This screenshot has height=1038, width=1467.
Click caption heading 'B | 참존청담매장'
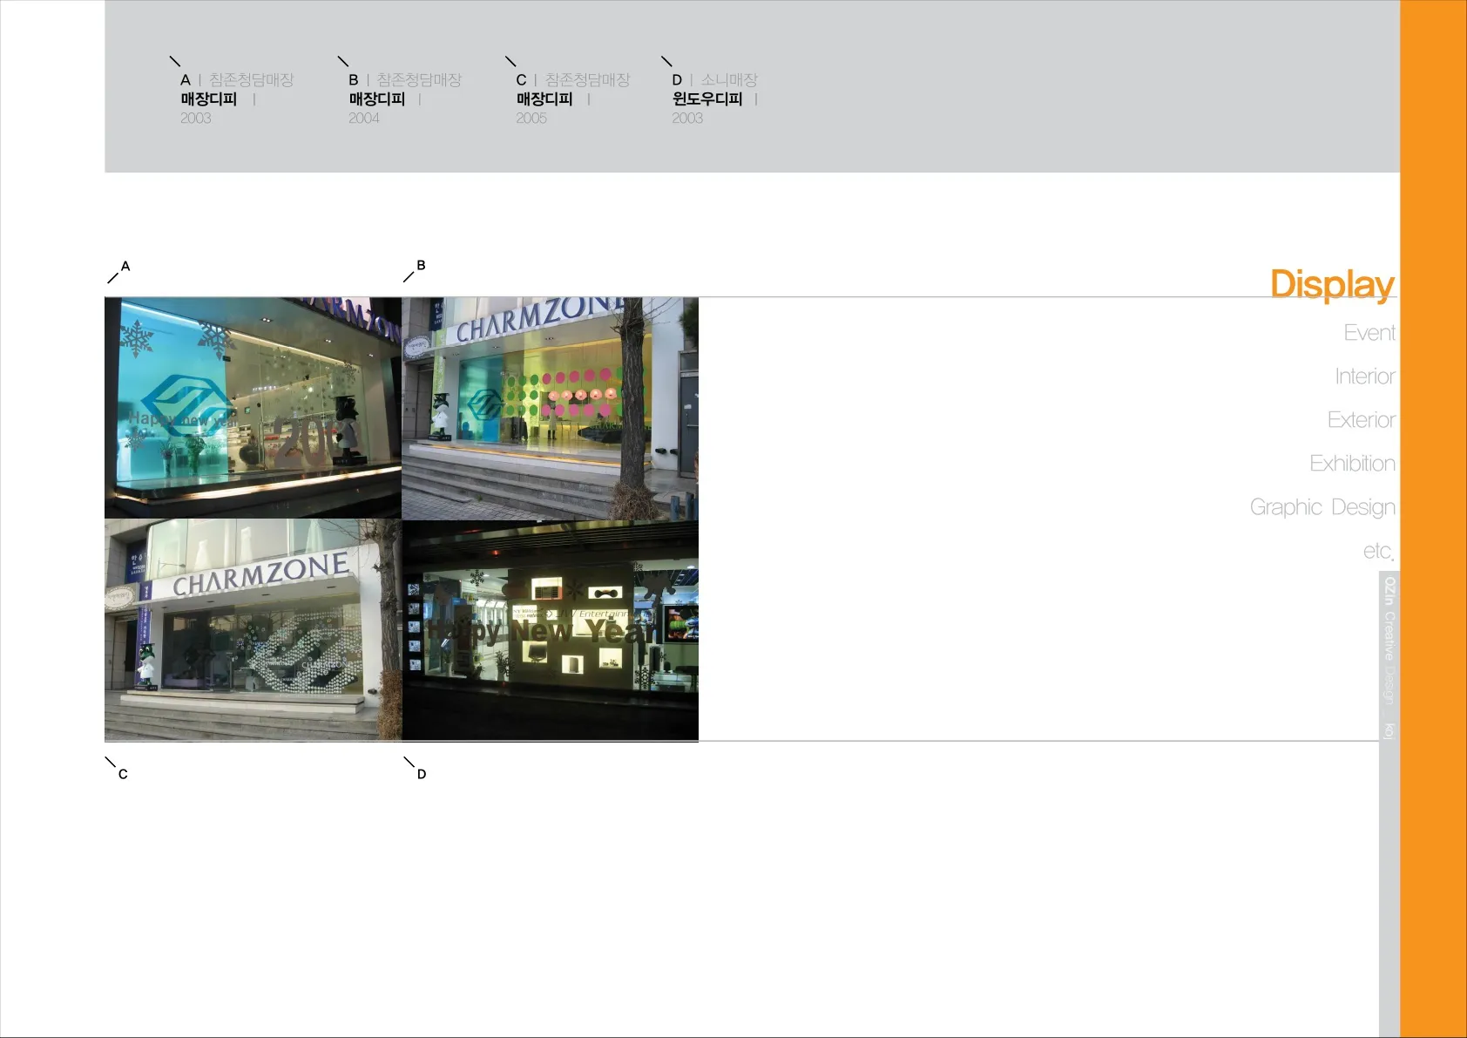click(x=405, y=80)
